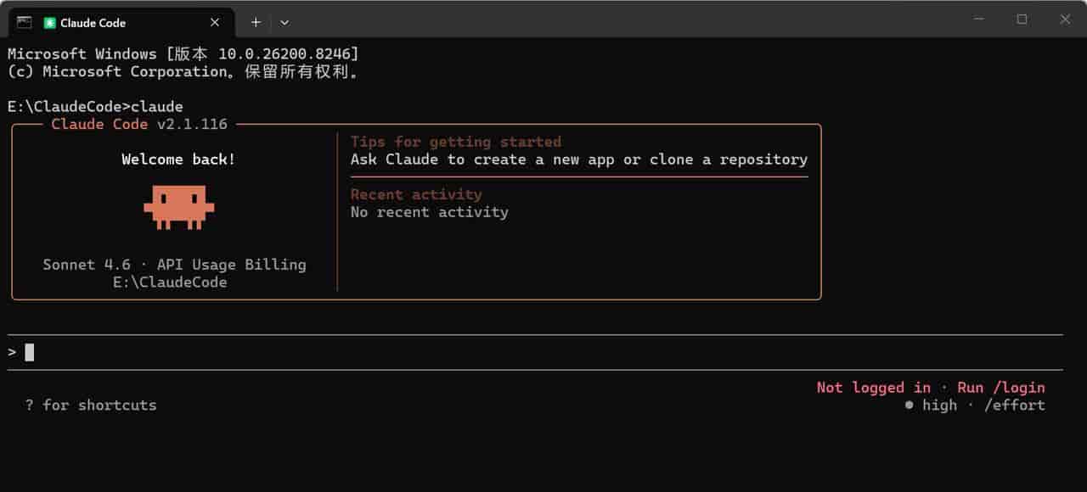Open the new tab profile dropdown
This screenshot has width=1087, height=492.
pyautogui.click(x=284, y=22)
